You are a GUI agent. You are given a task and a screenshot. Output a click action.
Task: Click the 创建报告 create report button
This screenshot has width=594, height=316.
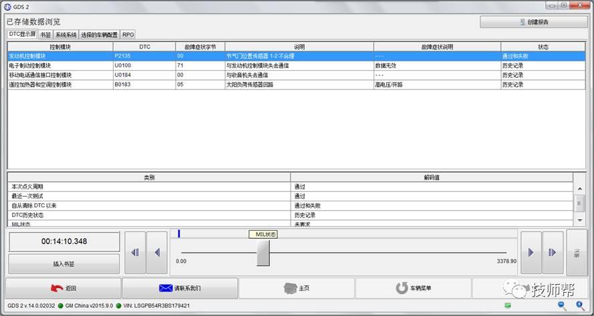(533, 22)
